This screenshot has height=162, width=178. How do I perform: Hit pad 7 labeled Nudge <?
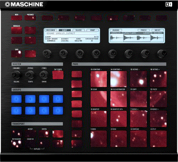tap(138, 119)
